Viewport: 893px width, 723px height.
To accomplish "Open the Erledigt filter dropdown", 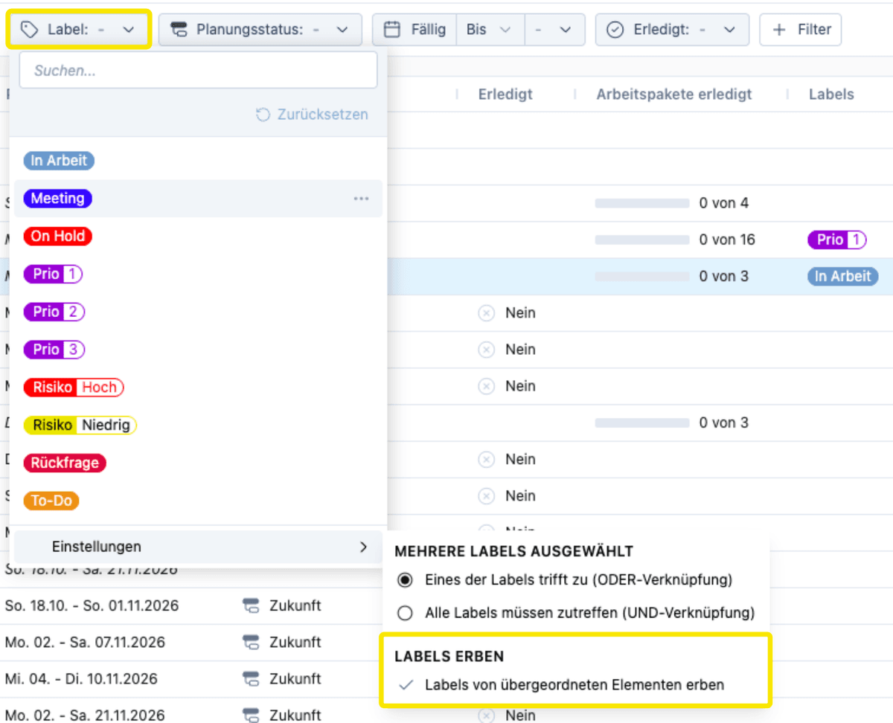I will click(x=672, y=30).
